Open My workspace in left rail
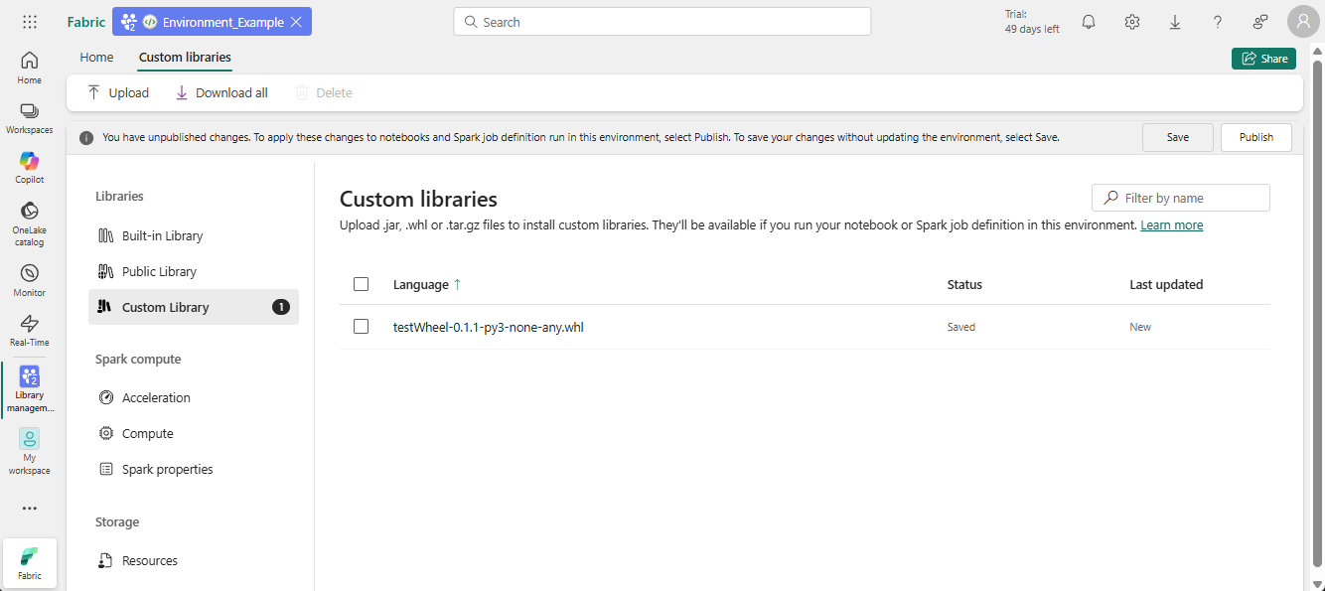This screenshot has height=591, width=1325. coord(30,452)
